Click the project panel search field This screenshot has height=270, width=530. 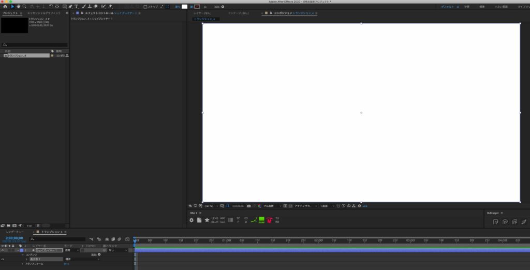point(35,45)
